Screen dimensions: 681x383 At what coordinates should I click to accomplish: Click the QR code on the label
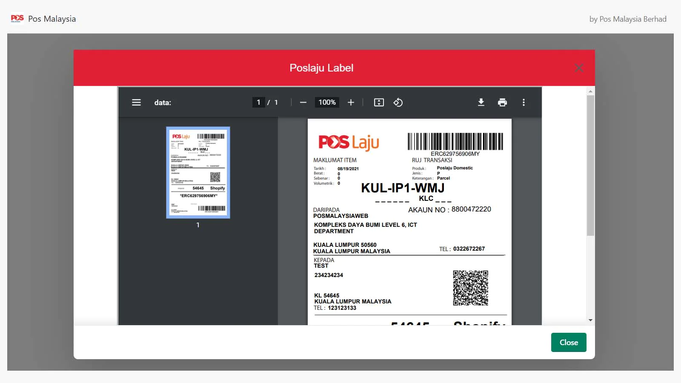click(x=470, y=288)
